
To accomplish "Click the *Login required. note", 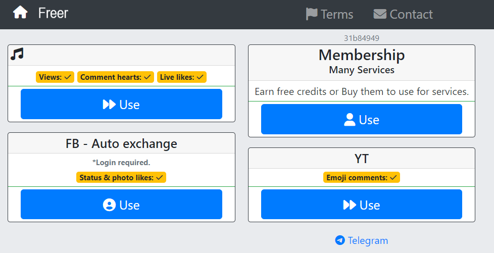I will click(x=121, y=163).
